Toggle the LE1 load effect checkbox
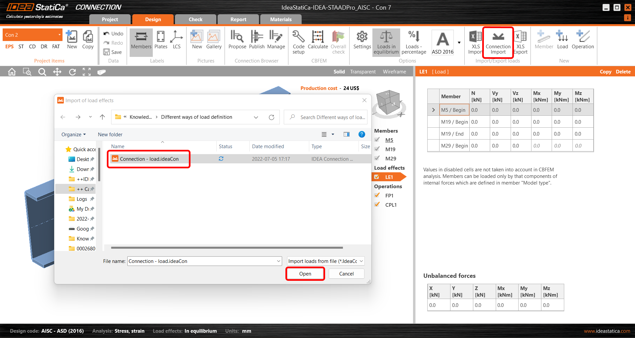635x338 pixels. click(377, 177)
